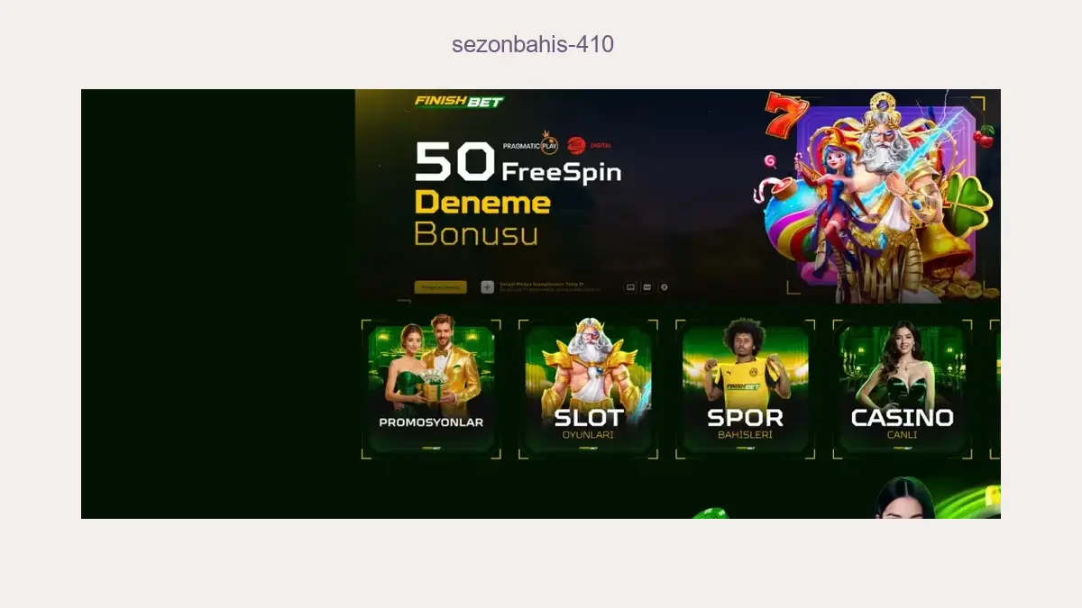Click the 50 FreeSpin headline text
Viewport: 1082px width, 608px height.
518,164
